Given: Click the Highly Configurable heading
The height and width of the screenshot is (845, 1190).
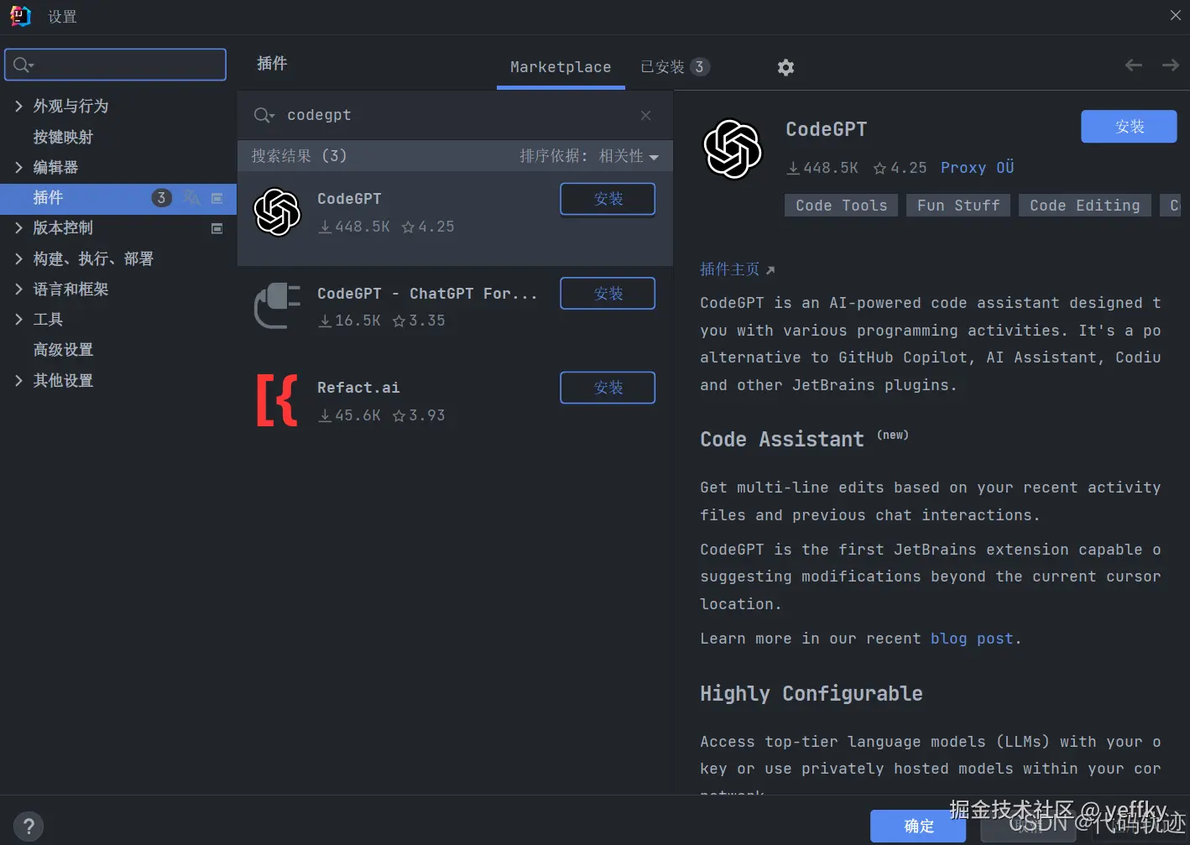Looking at the screenshot, I should point(812,694).
